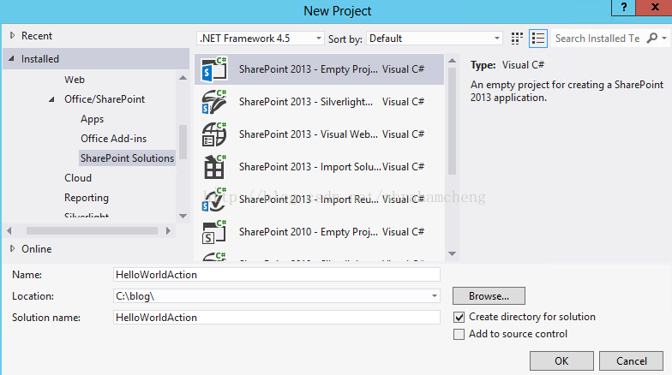Enable Add to source control
672x375 pixels.
(459, 334)
